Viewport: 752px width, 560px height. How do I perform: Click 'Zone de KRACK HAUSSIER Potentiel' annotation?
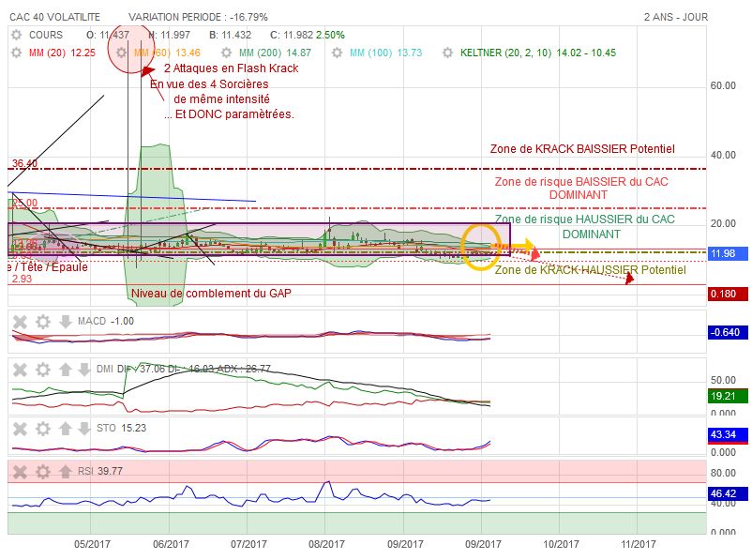[591, 270]
